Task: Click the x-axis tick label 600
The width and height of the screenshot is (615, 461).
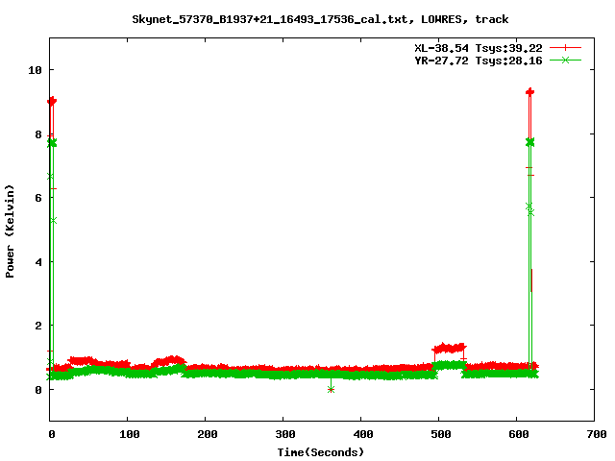Action: coord(519,434)
